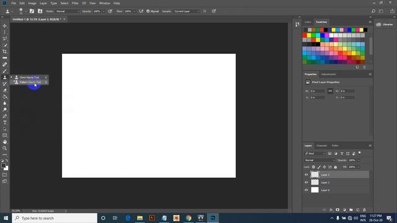Hide Layer 2 visibility eye
This screenshot has width=397, height=223.
point(306,175)
